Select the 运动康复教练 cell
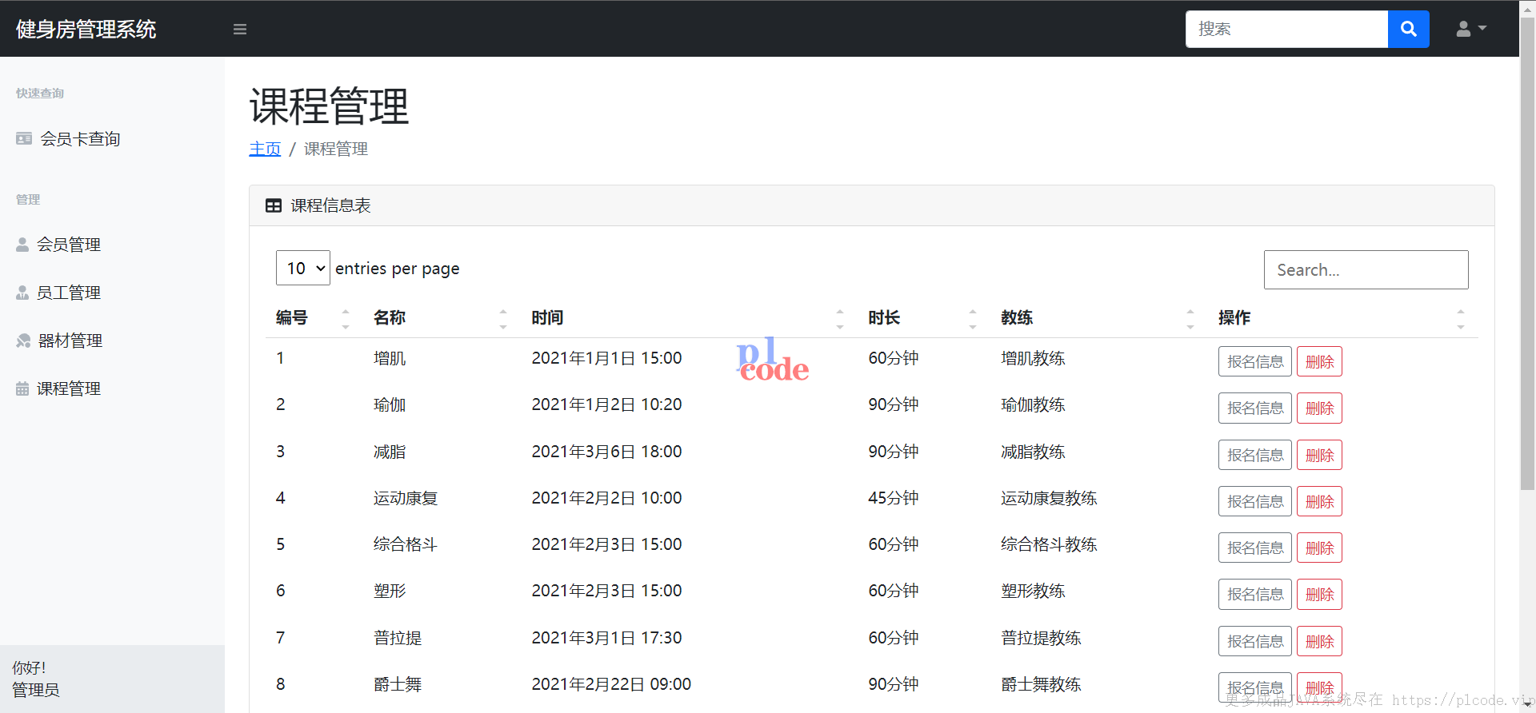The image size is (1536, 713). 1049,498
